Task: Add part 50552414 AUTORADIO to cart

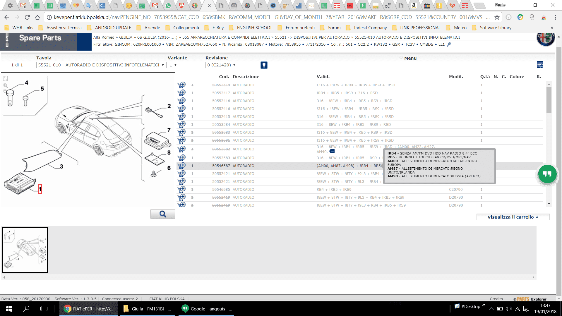Action: tap(181, 85)
